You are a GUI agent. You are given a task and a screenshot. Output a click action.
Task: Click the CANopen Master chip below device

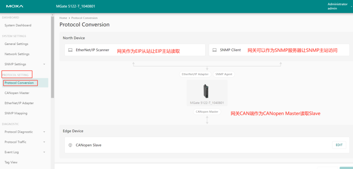pos(207,112)
